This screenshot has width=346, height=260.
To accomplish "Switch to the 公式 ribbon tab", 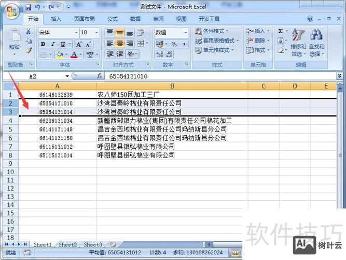I will pos(113,19).
